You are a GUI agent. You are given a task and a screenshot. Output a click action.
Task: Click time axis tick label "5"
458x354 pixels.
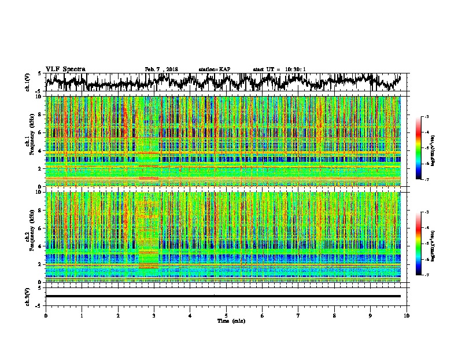[x=226, y=316]
